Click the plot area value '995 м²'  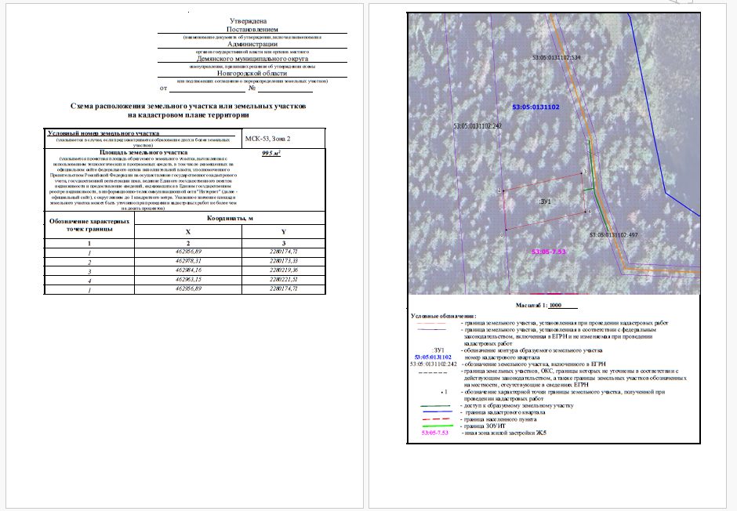[271, 153]
